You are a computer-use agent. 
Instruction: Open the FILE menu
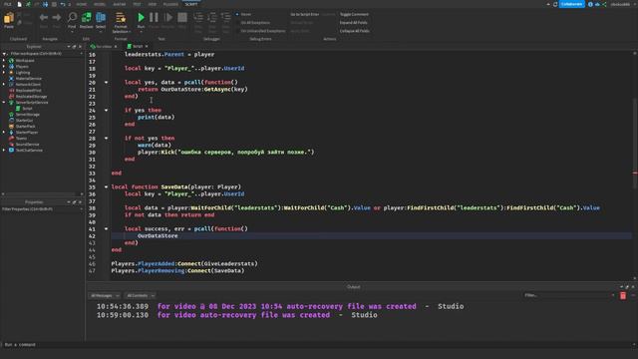8,4
